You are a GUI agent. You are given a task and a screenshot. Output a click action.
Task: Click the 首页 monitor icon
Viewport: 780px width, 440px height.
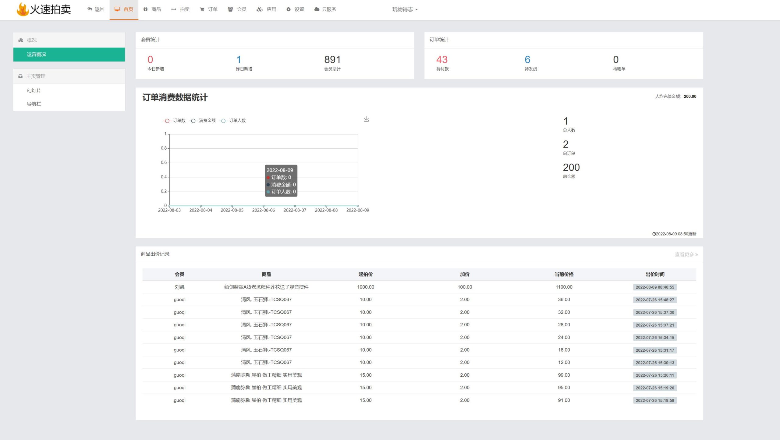[x=117, y=9]
